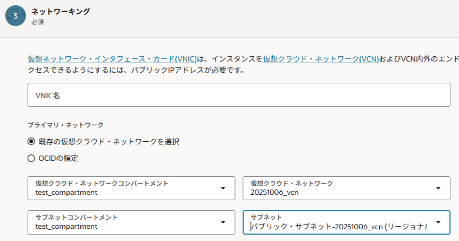Screen dimensions: 459x241
Task: Click the step 3 number badge
Action: click(x=15, y=16)
